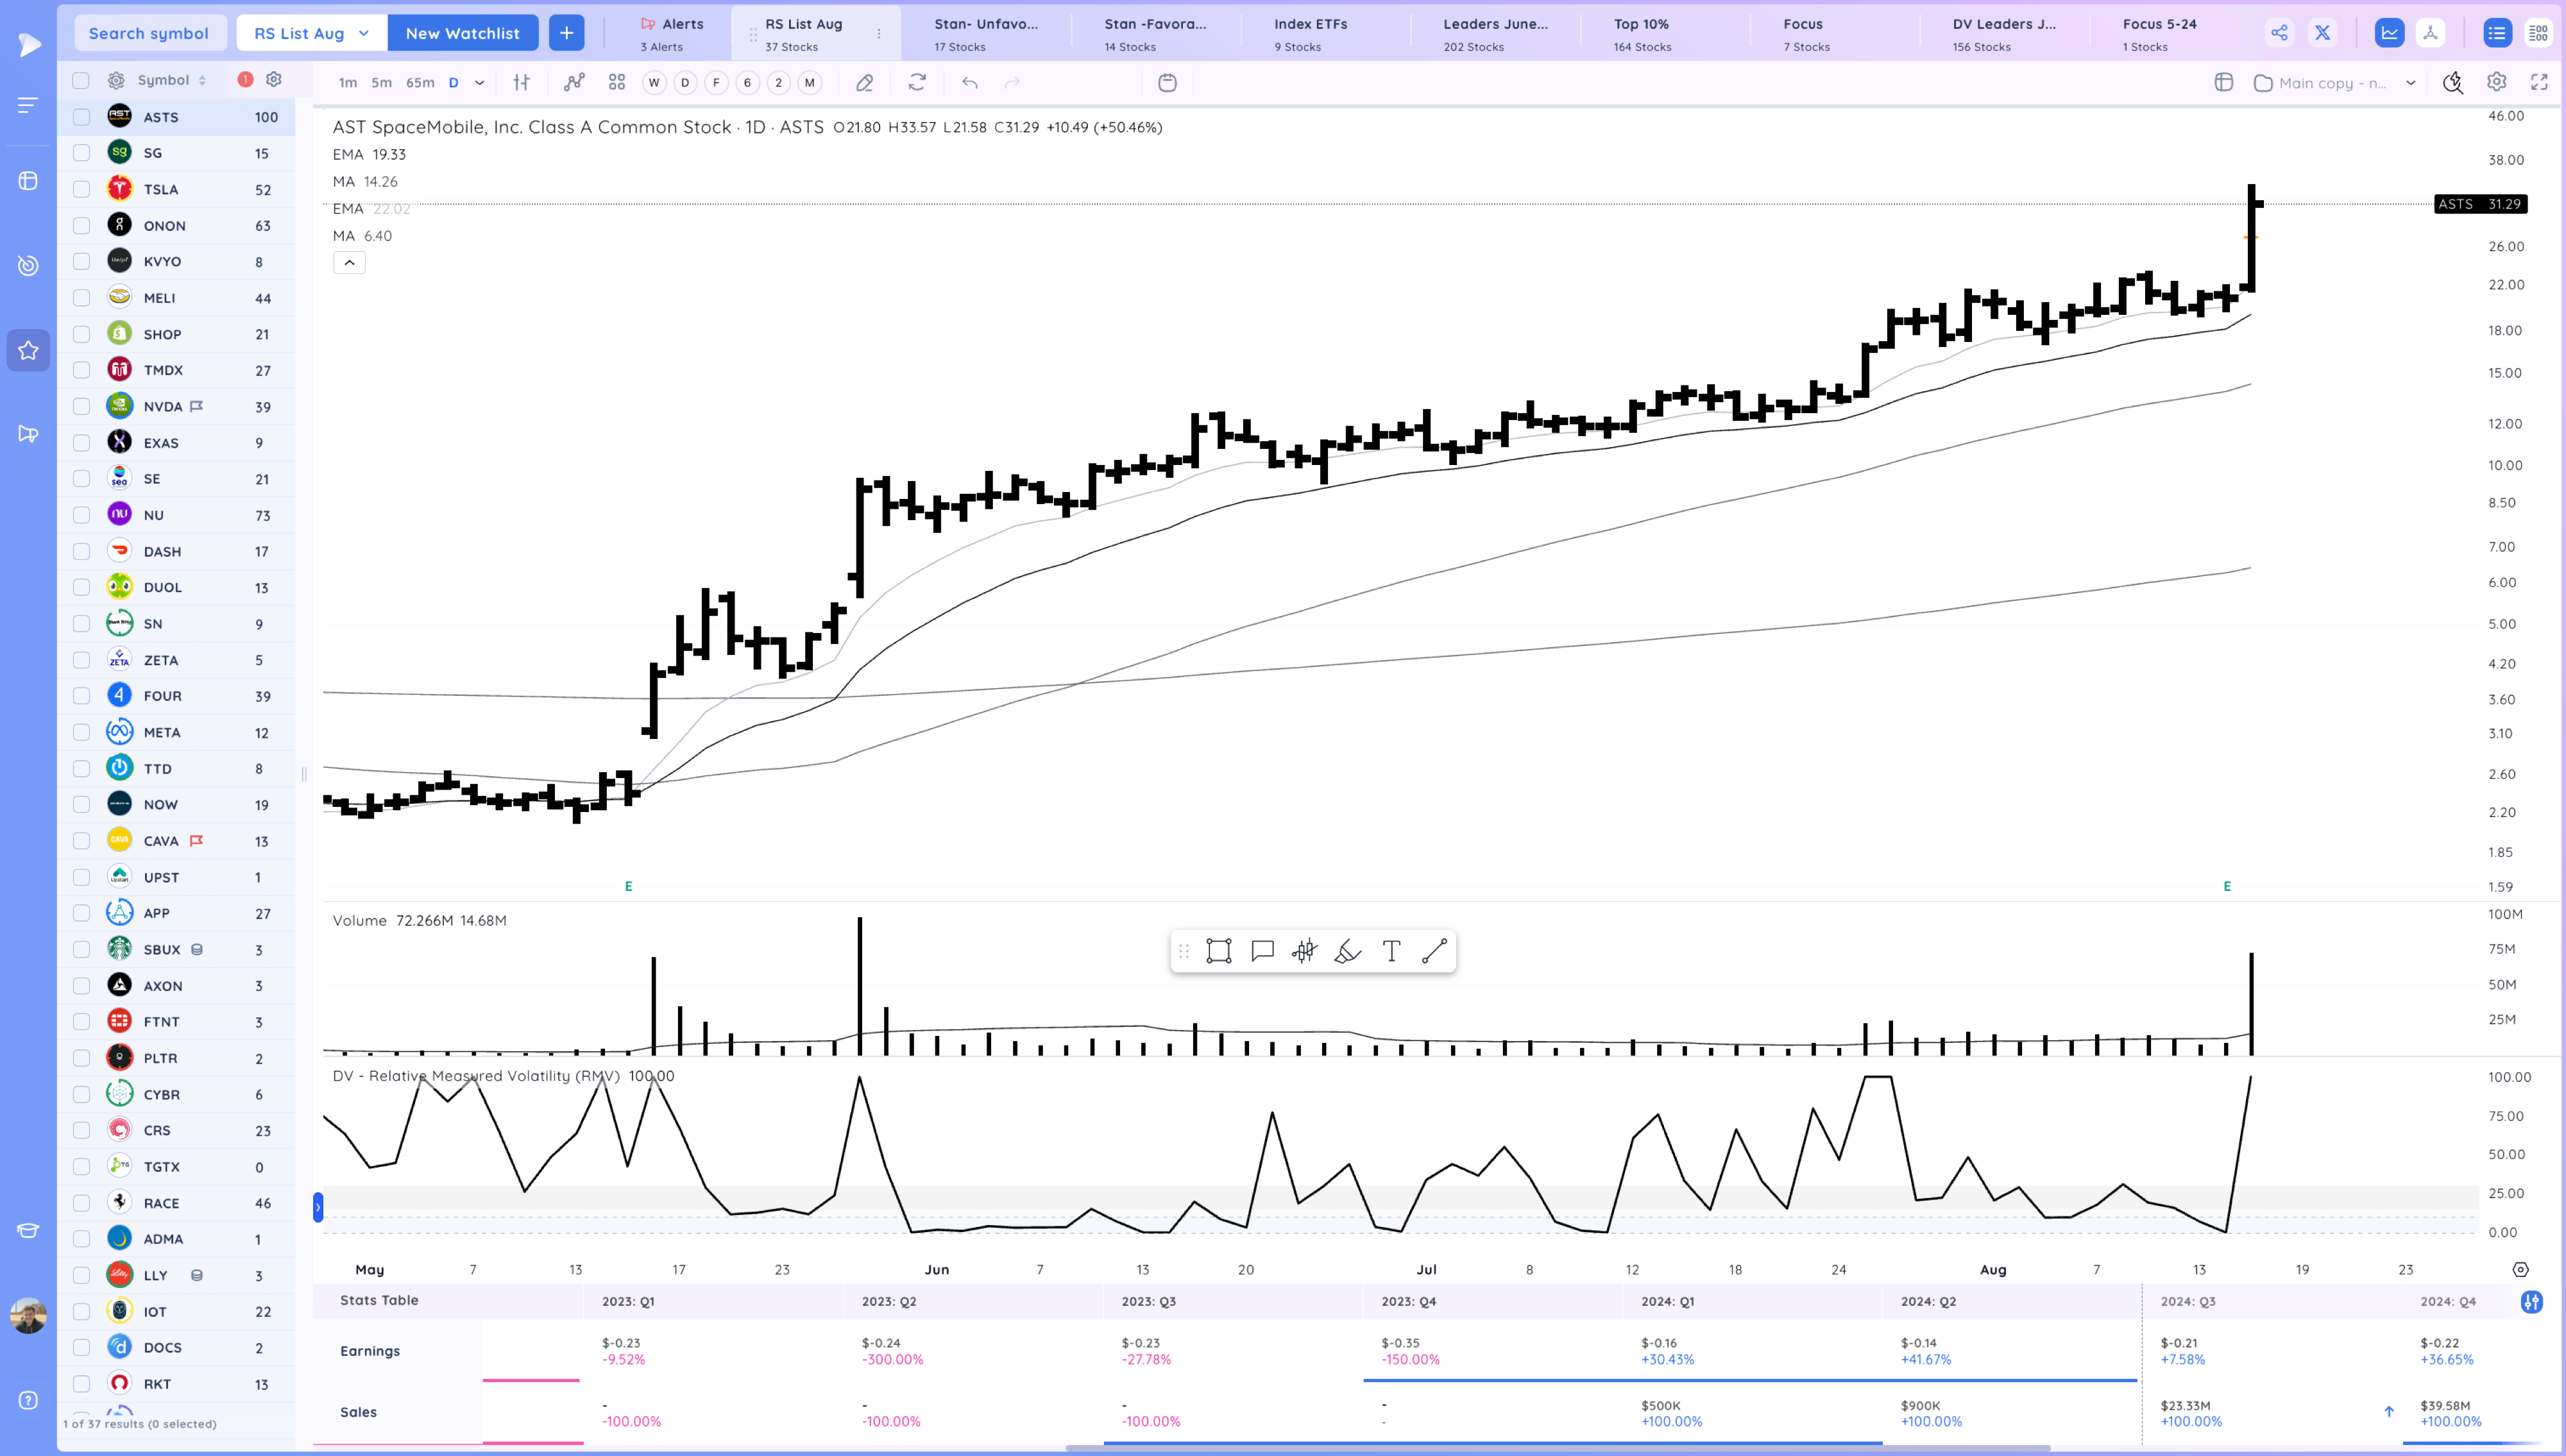Switch to the Index ETFs tab
The width and height of the screenshot is (2566, 1456).
coord(1310,32)
